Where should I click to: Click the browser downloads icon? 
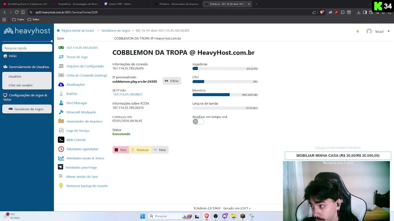pos(359,12)
